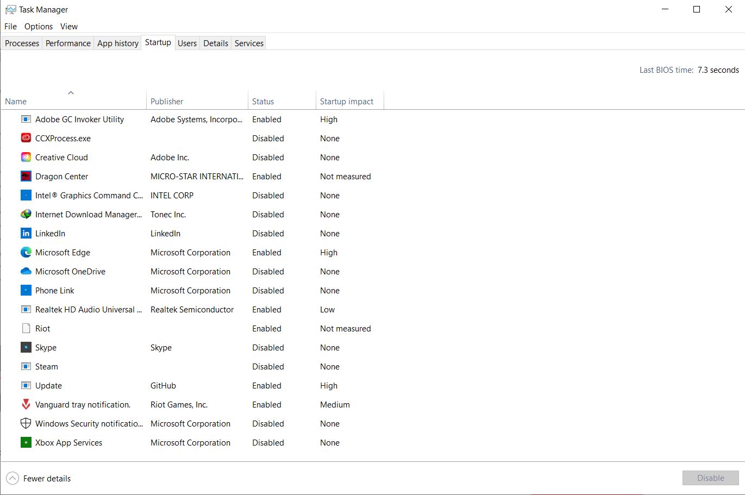Image resolution: width=745 pixels, height=495 pixels.
Task: Select the Vanguard tray notification name
Action: coord(83,404)
